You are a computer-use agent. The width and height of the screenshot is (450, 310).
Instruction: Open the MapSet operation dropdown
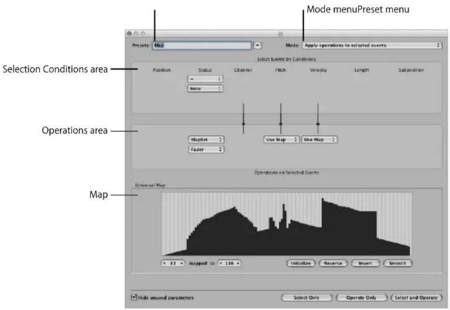[206, 140]
